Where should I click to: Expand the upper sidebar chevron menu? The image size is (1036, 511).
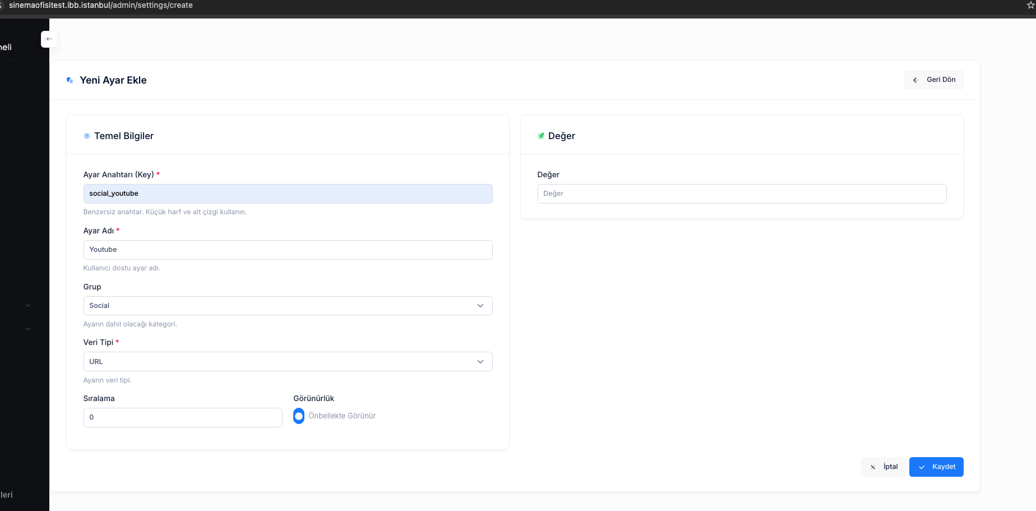click(27, 306)
